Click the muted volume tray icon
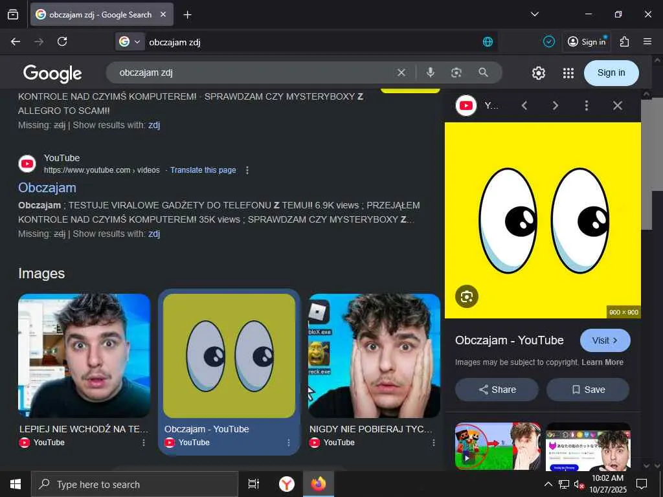Screen dimensions: 663x497 pyautogui.click(x=579, y=484)
